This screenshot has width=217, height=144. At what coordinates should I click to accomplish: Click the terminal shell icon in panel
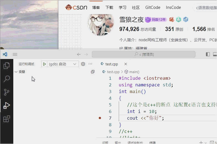pos(212,142)
